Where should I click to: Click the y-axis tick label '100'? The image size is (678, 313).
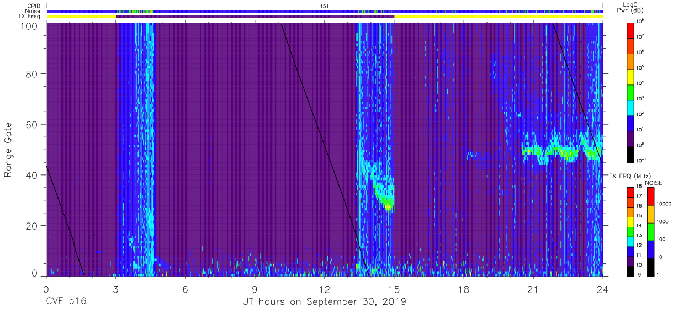[x=29, y=25]
